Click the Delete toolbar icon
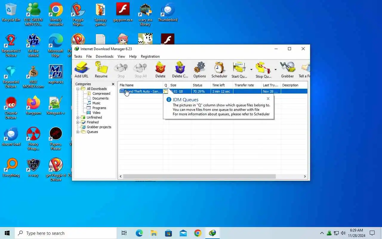The width and height of the screenshot is (382, 239). (160, 70)
